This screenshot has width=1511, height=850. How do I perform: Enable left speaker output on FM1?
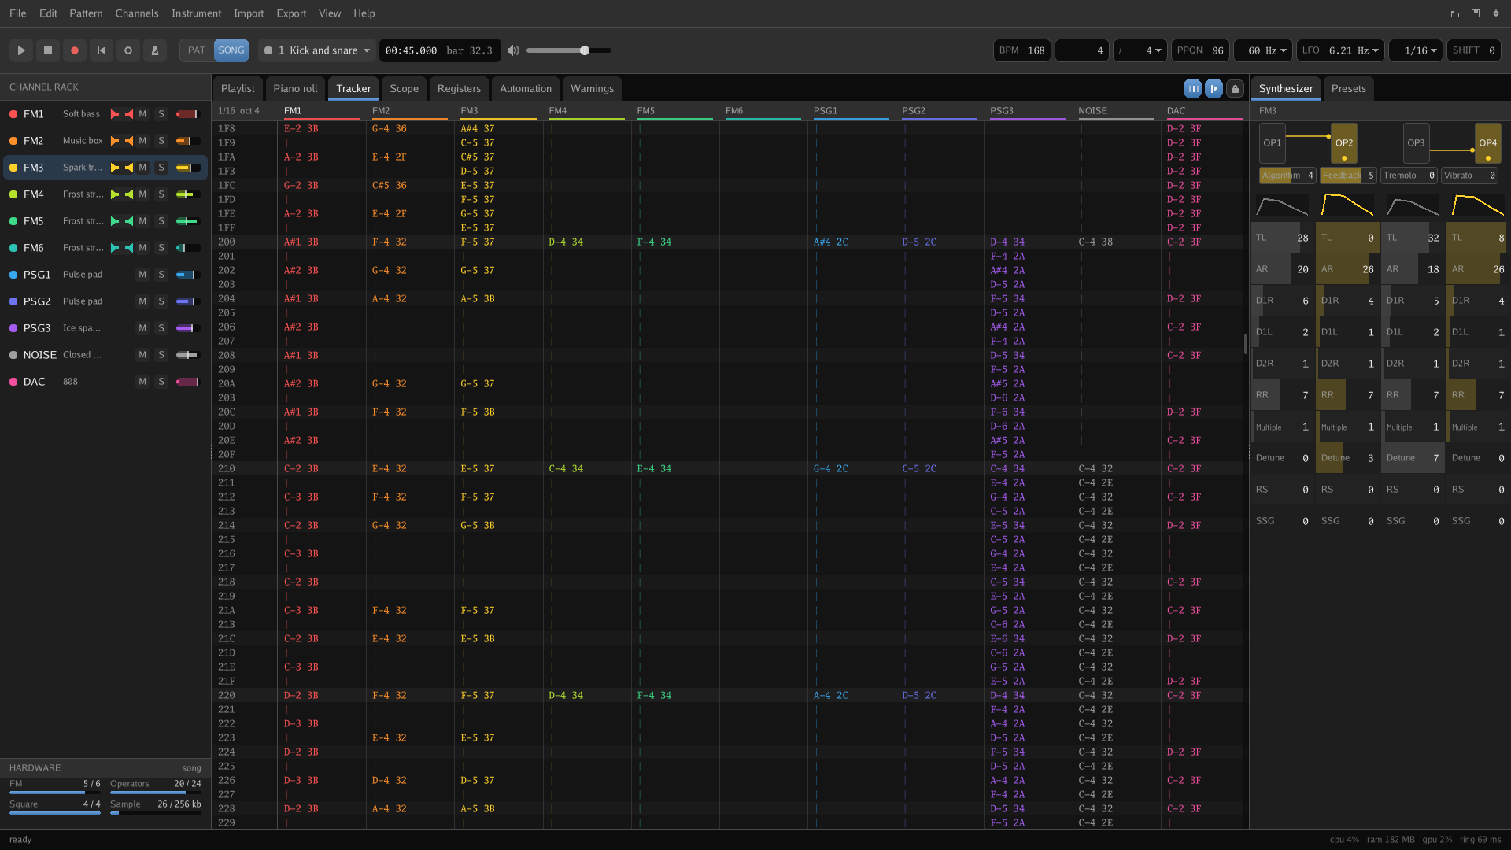click(x=115, y=114)
